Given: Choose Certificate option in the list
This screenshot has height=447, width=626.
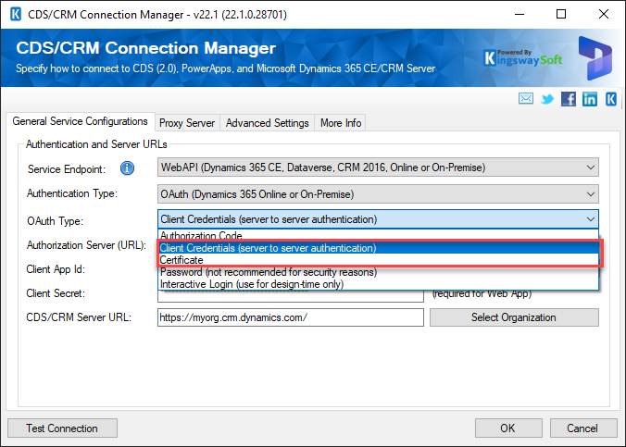Looking at the screenshot, I should pos(379,260).
